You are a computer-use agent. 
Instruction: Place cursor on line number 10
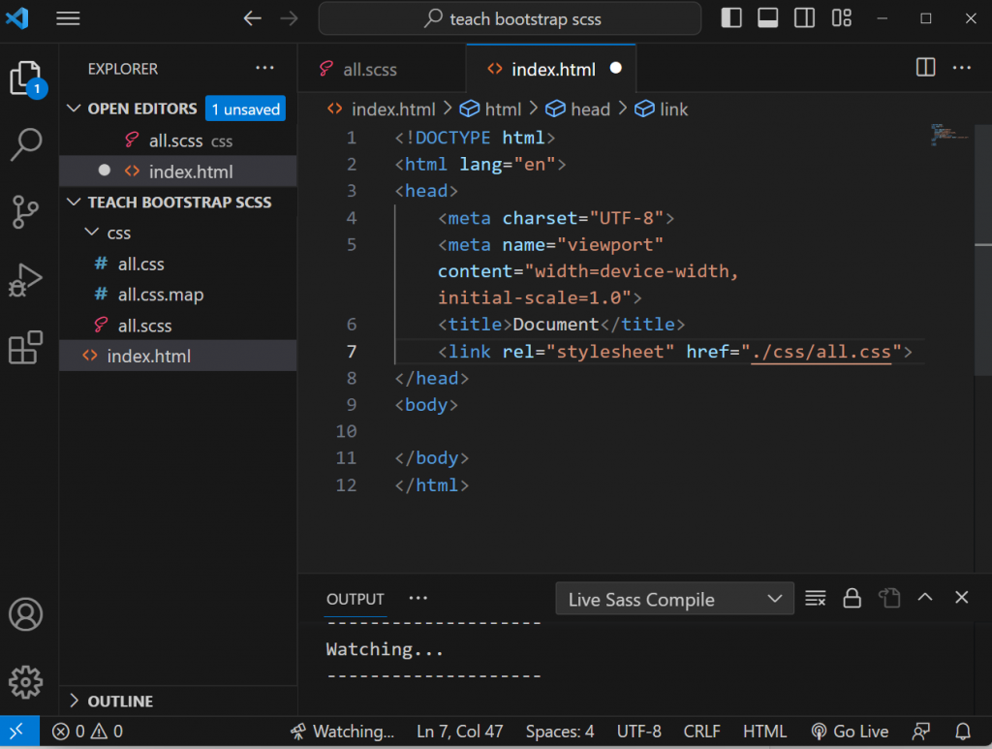pyautogui.click(x=346, y=431)
